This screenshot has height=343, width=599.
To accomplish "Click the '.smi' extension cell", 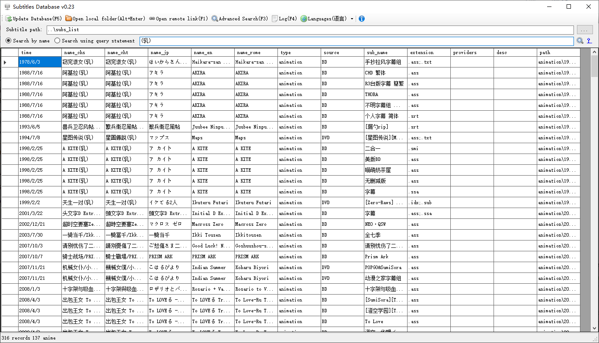I will click(x=429, y=148).
